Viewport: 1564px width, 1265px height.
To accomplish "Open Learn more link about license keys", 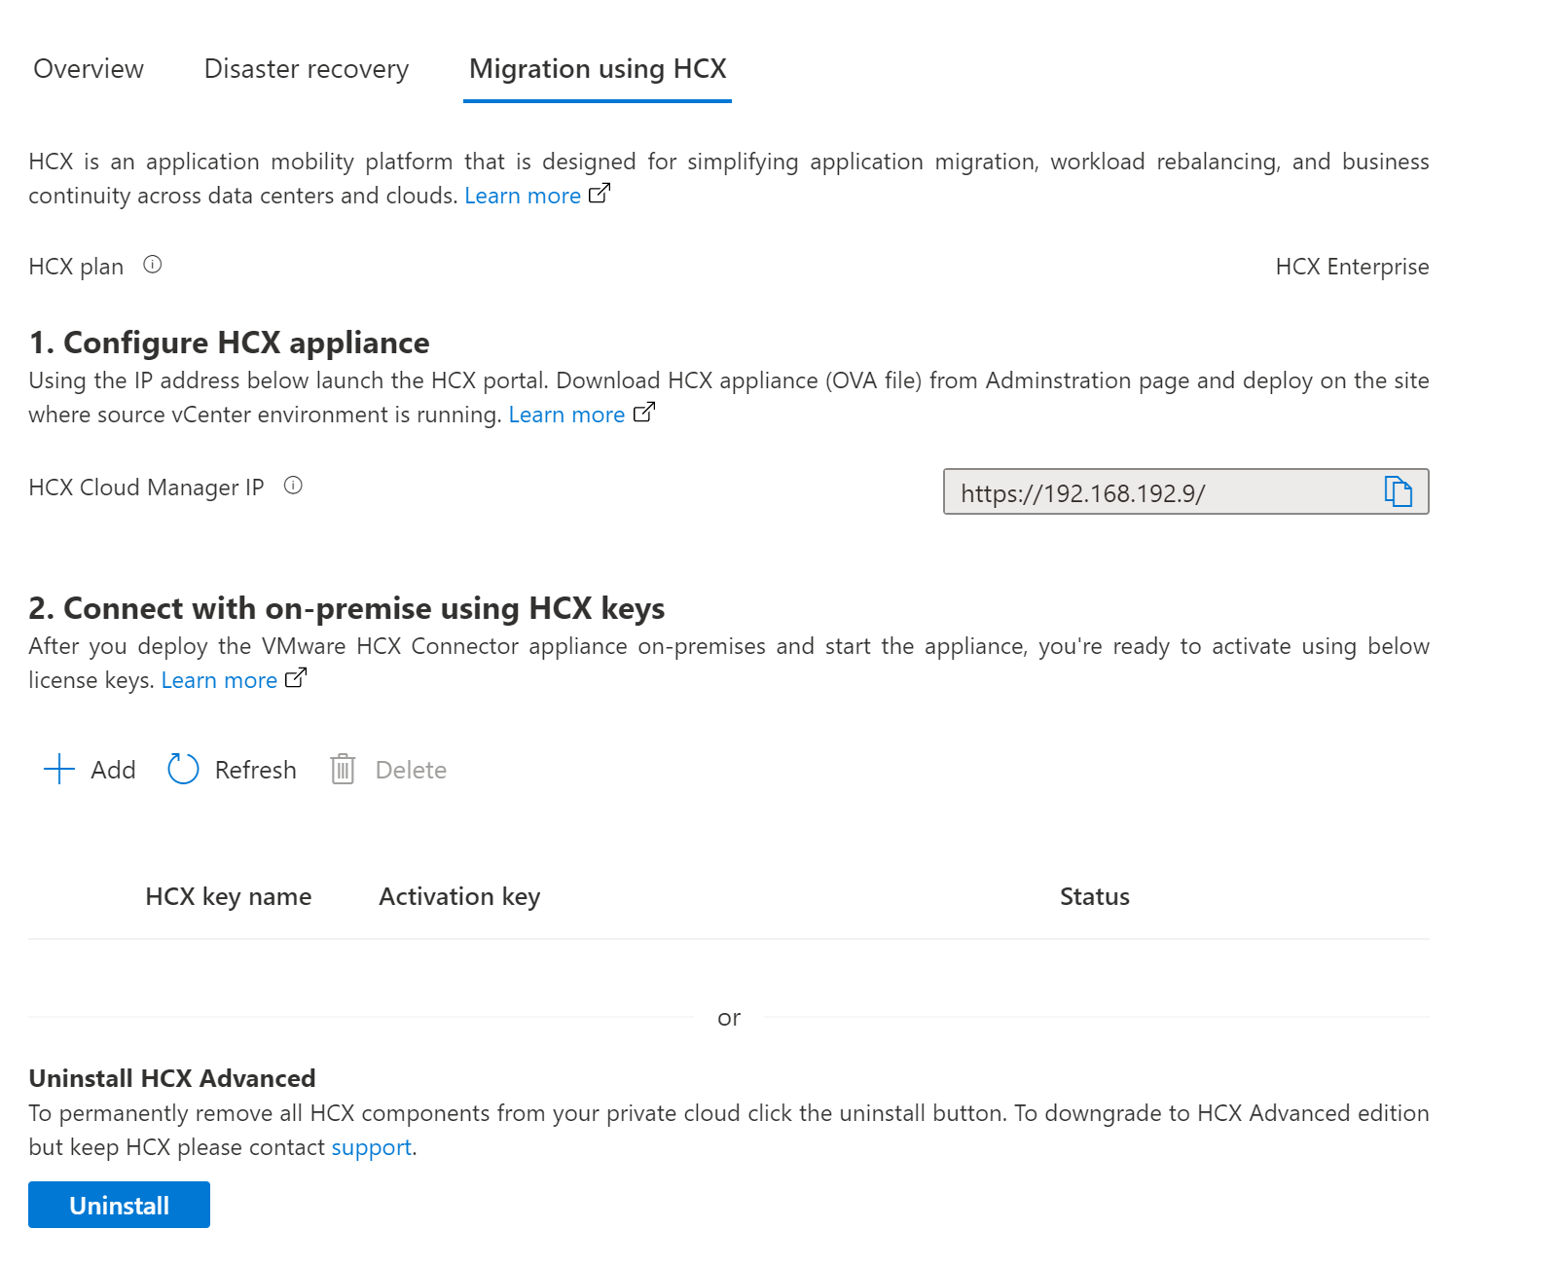I will 219,680.
